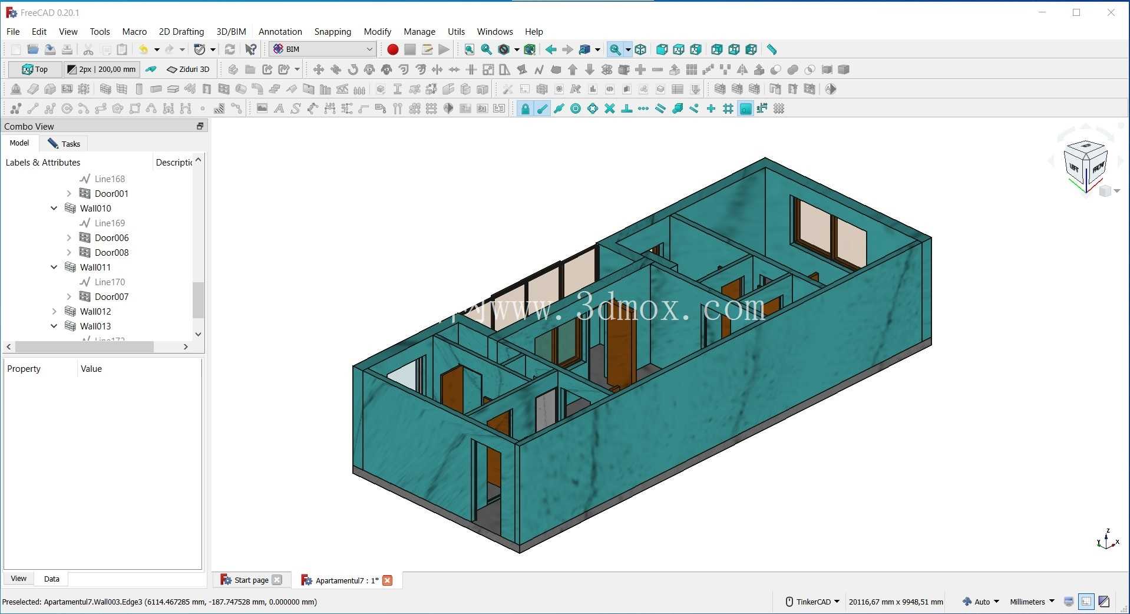Toggle Snap Midpoint
This screenshot has width=1130, height=614.
coord(559,108)
